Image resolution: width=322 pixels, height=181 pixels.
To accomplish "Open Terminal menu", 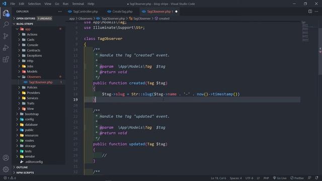I will (78, 4).
